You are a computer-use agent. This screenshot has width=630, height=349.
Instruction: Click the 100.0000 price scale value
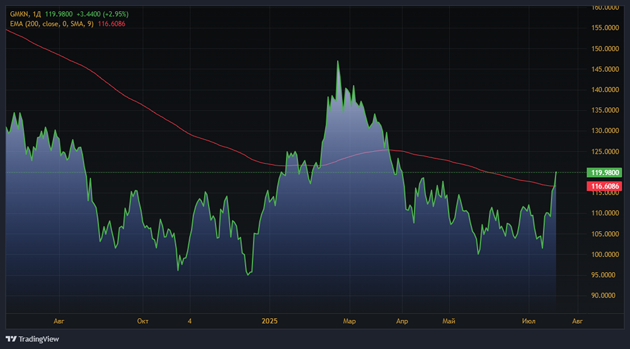(x=605, y=255)
